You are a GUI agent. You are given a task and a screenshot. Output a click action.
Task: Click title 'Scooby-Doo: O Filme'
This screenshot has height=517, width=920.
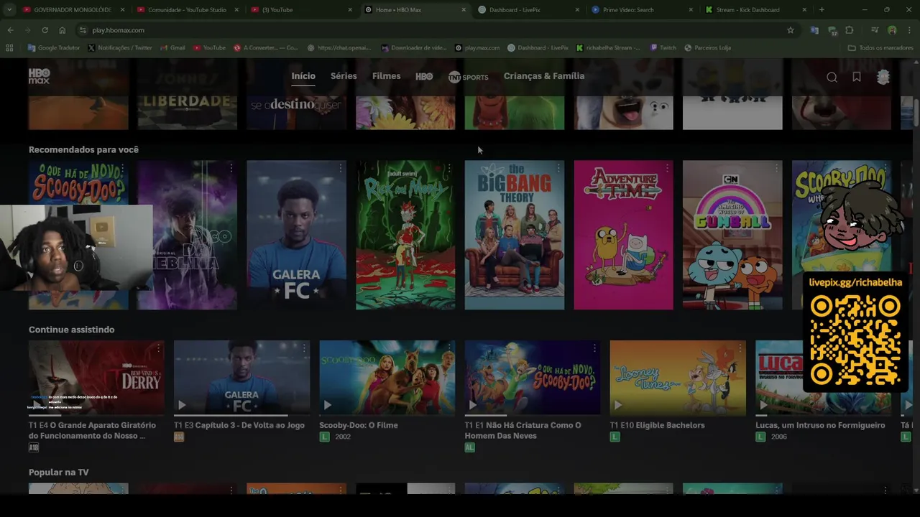click(x=359, y=425)
